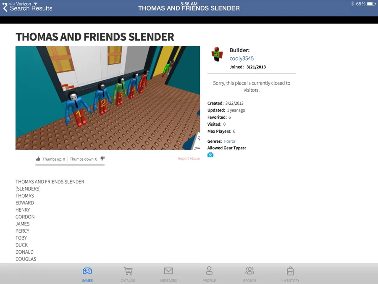Click 'TOBY' in the description

21,238
